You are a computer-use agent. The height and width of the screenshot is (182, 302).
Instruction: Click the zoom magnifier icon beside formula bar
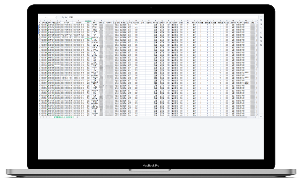point(63,17)
